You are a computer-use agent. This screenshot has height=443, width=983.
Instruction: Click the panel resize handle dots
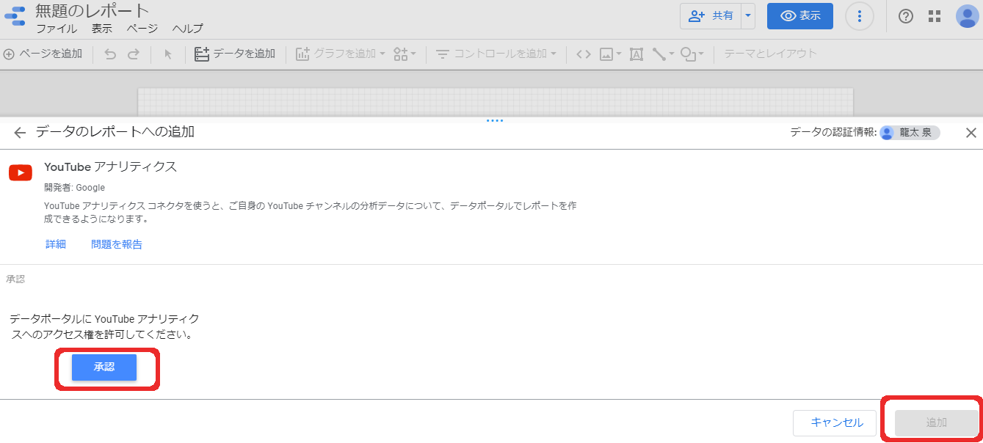(x=495, y=120)
